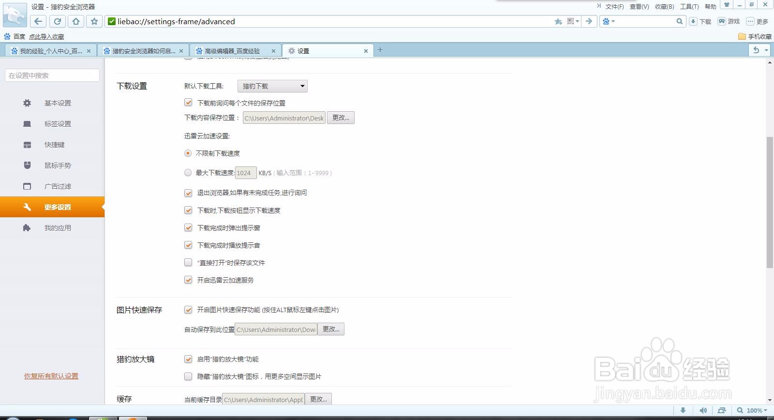Click the settings search field
The height and width of the screenshot is (420, 774).
[52, 75]
